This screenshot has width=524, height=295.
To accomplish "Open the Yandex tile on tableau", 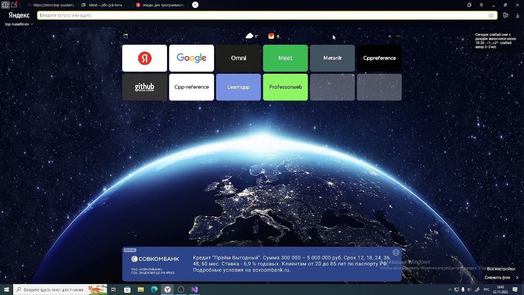I will coord(145,58).
